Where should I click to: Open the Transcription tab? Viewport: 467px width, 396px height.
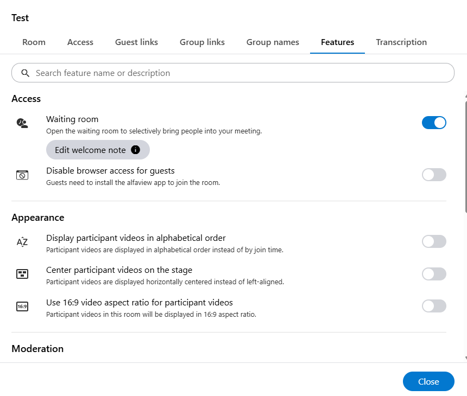point(401,42)
